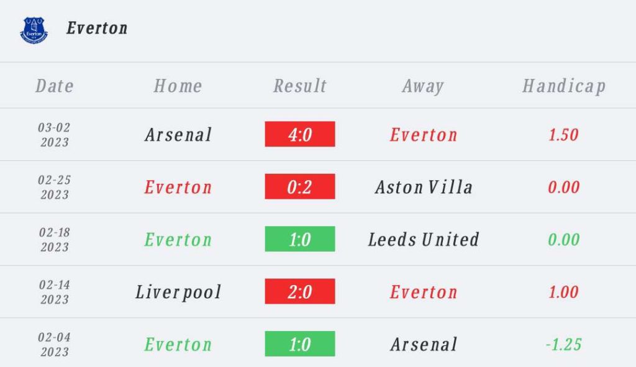
Task: Open the red 0:2 result badge
Action: [x=300, y=186]
